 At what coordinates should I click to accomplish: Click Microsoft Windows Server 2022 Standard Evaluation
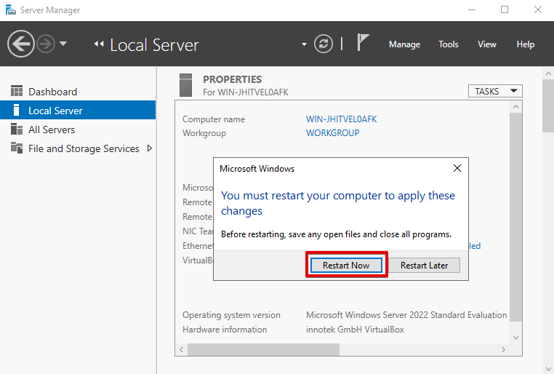point(406,314)
